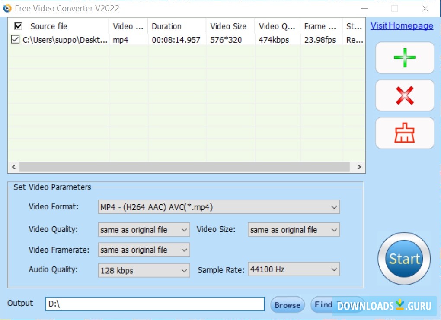This screenshot has height=320, width=441.
Task: Clear the file list with the broom icon
Action: coord(404,133)
